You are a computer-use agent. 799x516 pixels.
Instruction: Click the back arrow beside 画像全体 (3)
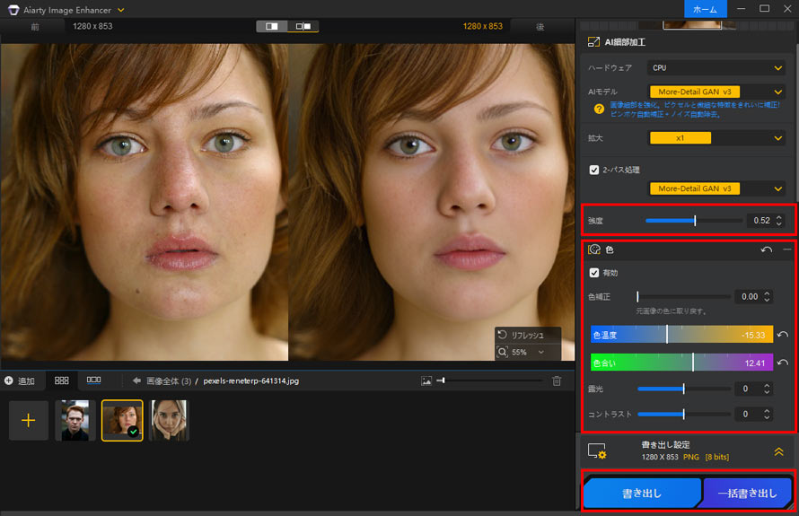click(136, 380)
